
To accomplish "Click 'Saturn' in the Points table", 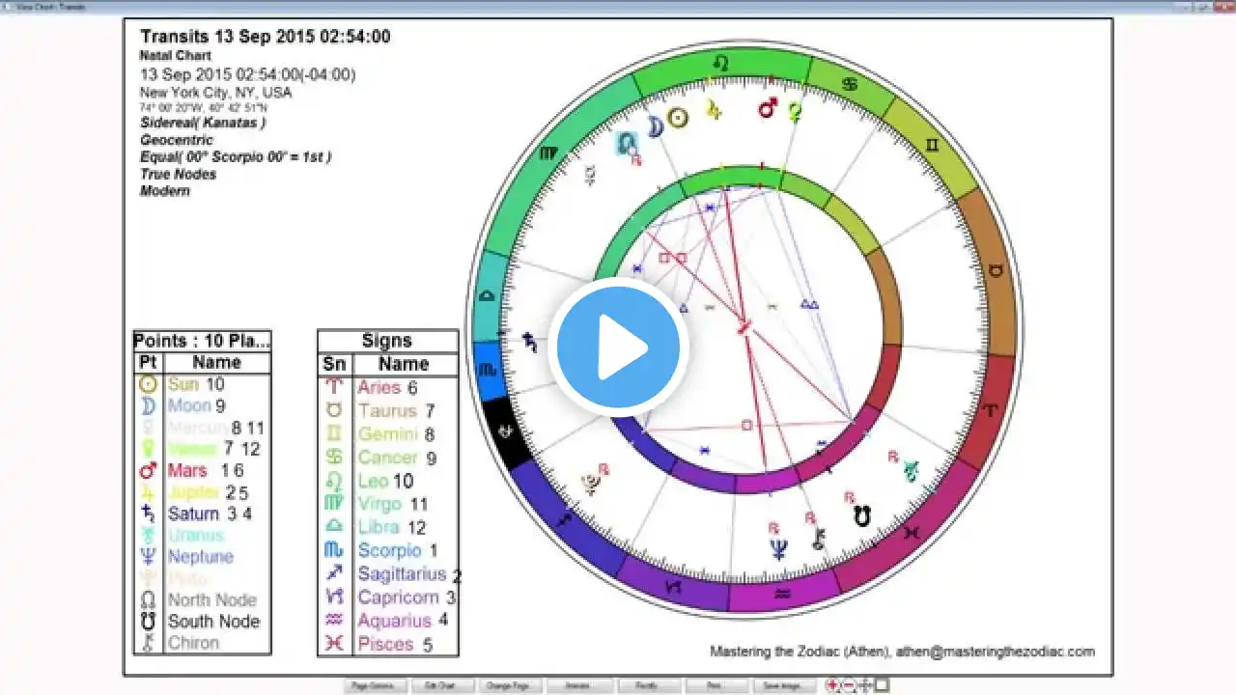I will 193,514.
